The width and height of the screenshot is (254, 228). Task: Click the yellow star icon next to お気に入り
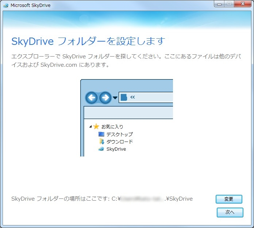coord(96,127)
